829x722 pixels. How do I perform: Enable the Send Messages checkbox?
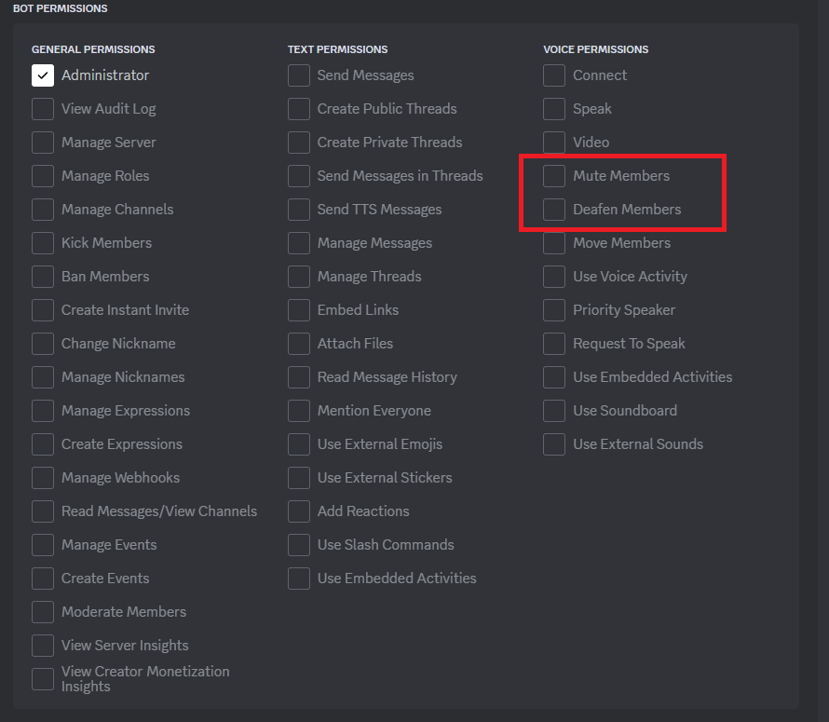click(x=299, y=75)
